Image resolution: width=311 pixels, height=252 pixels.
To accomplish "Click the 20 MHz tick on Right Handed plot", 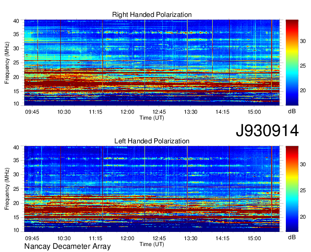I will (16, 77).
